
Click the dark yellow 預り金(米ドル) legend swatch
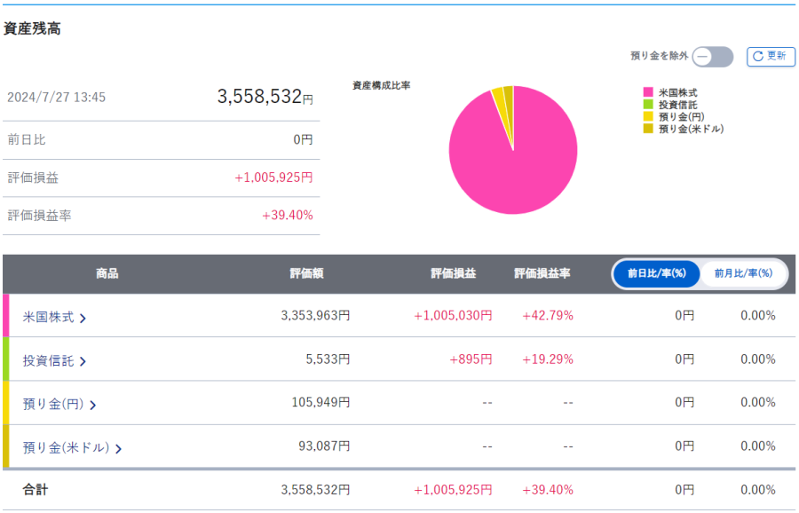tap(648, 129)
